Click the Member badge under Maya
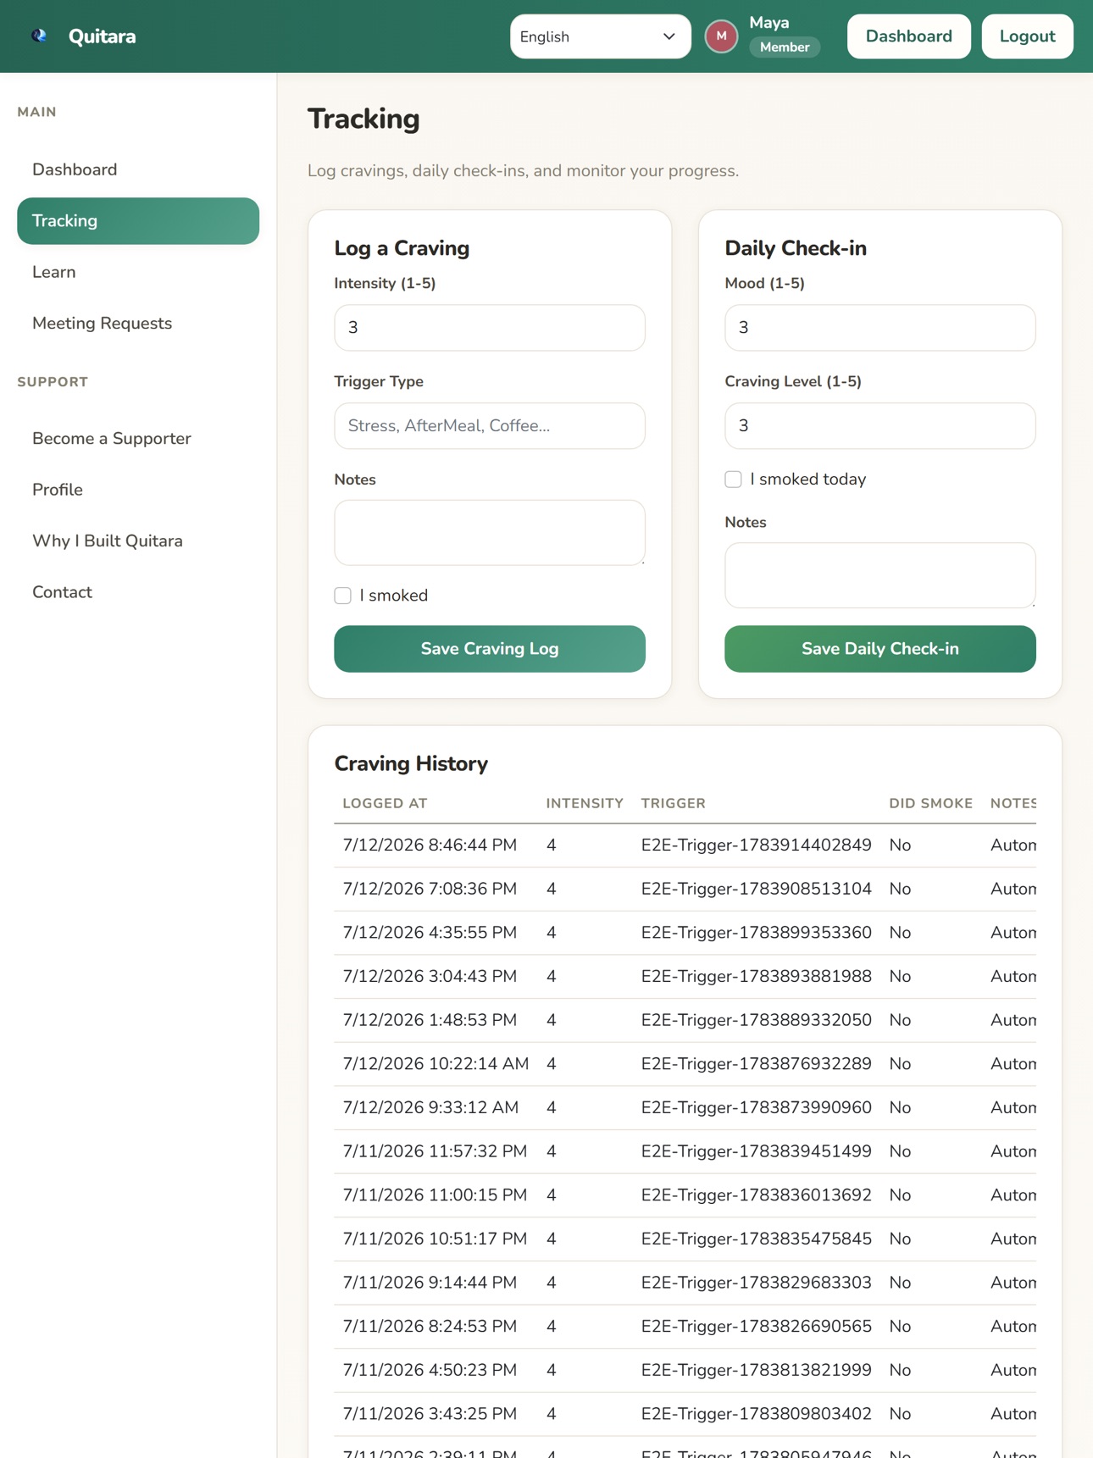1093x1458 pixels. click(x=785, y=47)
